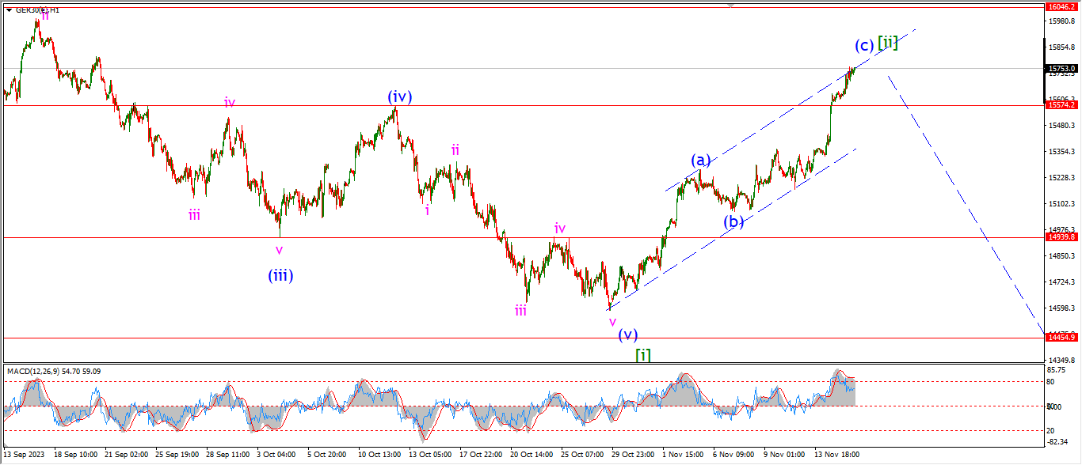Select the red 16046.2 price label
The height and width of the screenshot is (465, 1082).
click(1061, 6)
